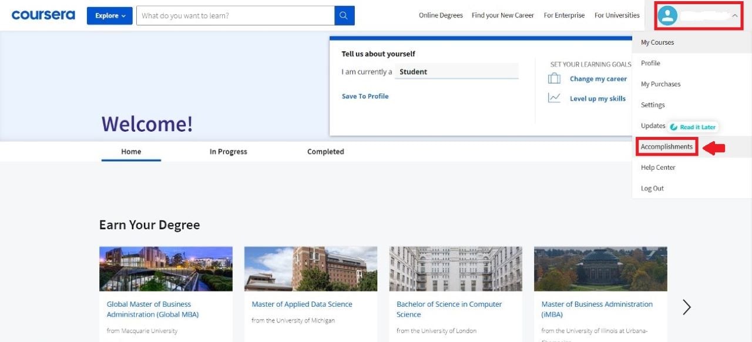Viewport: 752px width, 342px height.
Task: Switch to the Completed tab
Action: (x=325, y=151)
